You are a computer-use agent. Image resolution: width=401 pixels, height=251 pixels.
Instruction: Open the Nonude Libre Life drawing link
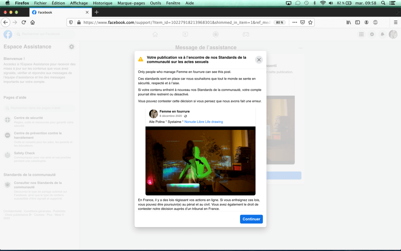click(x=203, y=122)
